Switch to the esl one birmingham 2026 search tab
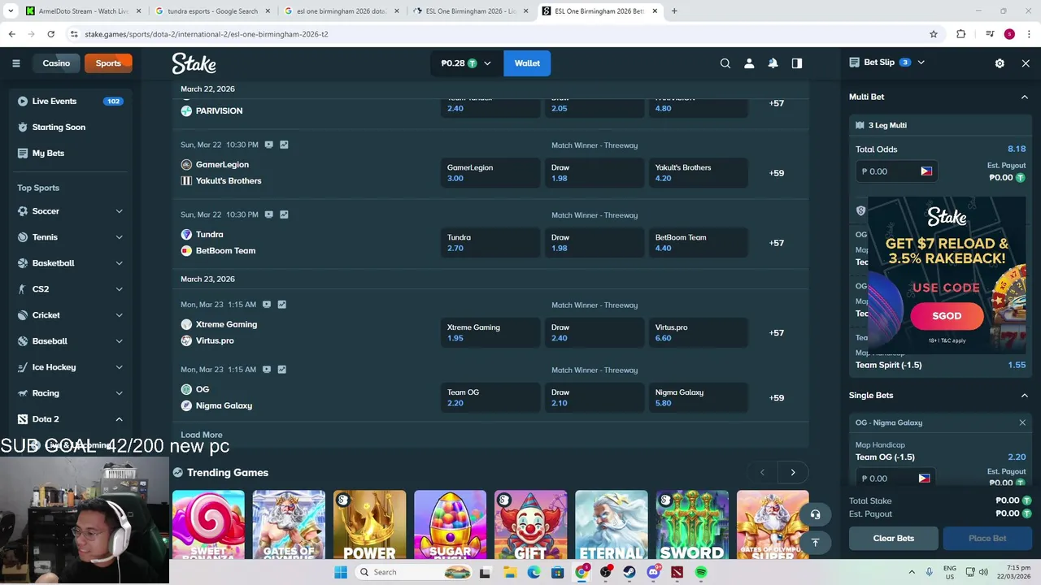The height and width of the screenshot is (585, 1041). (342, 11)
